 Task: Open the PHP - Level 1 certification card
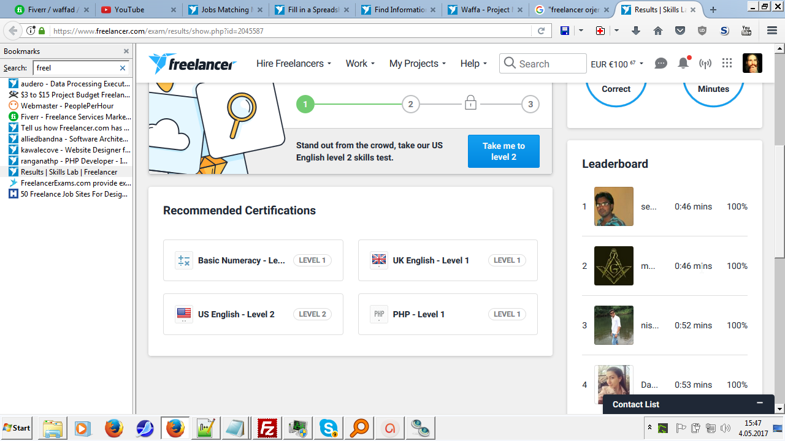tap(448, 314)
